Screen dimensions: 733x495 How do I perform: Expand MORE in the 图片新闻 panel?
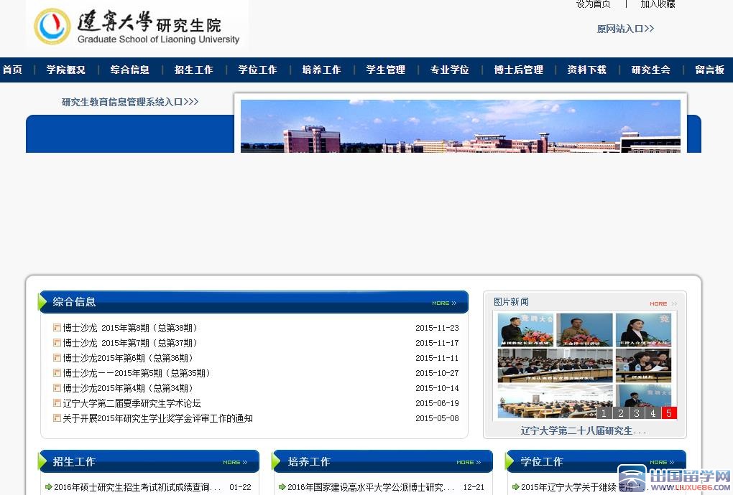point(663,303)
